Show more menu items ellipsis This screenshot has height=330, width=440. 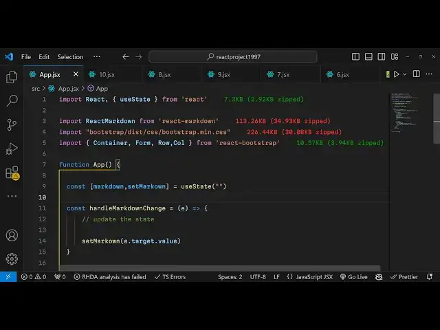pyautogui.click(x=97, y=56)
